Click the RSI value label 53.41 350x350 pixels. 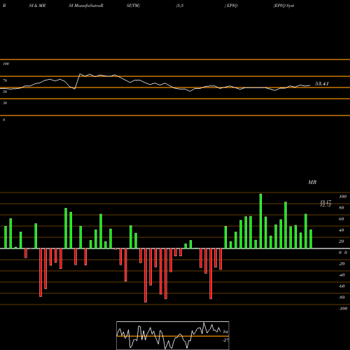click(x=322, y=84)
